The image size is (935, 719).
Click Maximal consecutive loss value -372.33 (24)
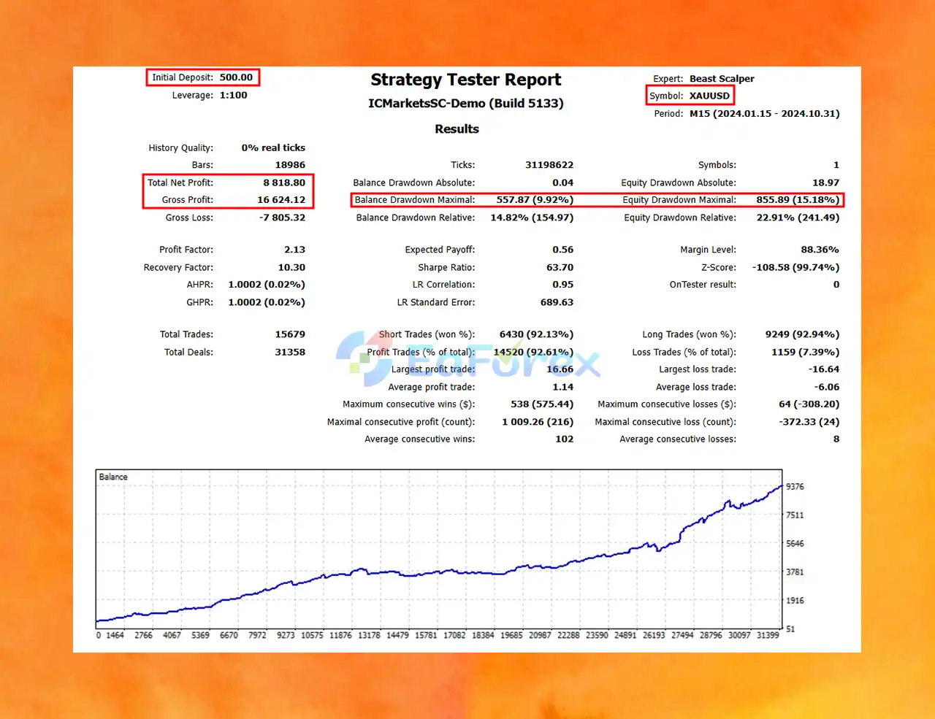tap(809, 422)
